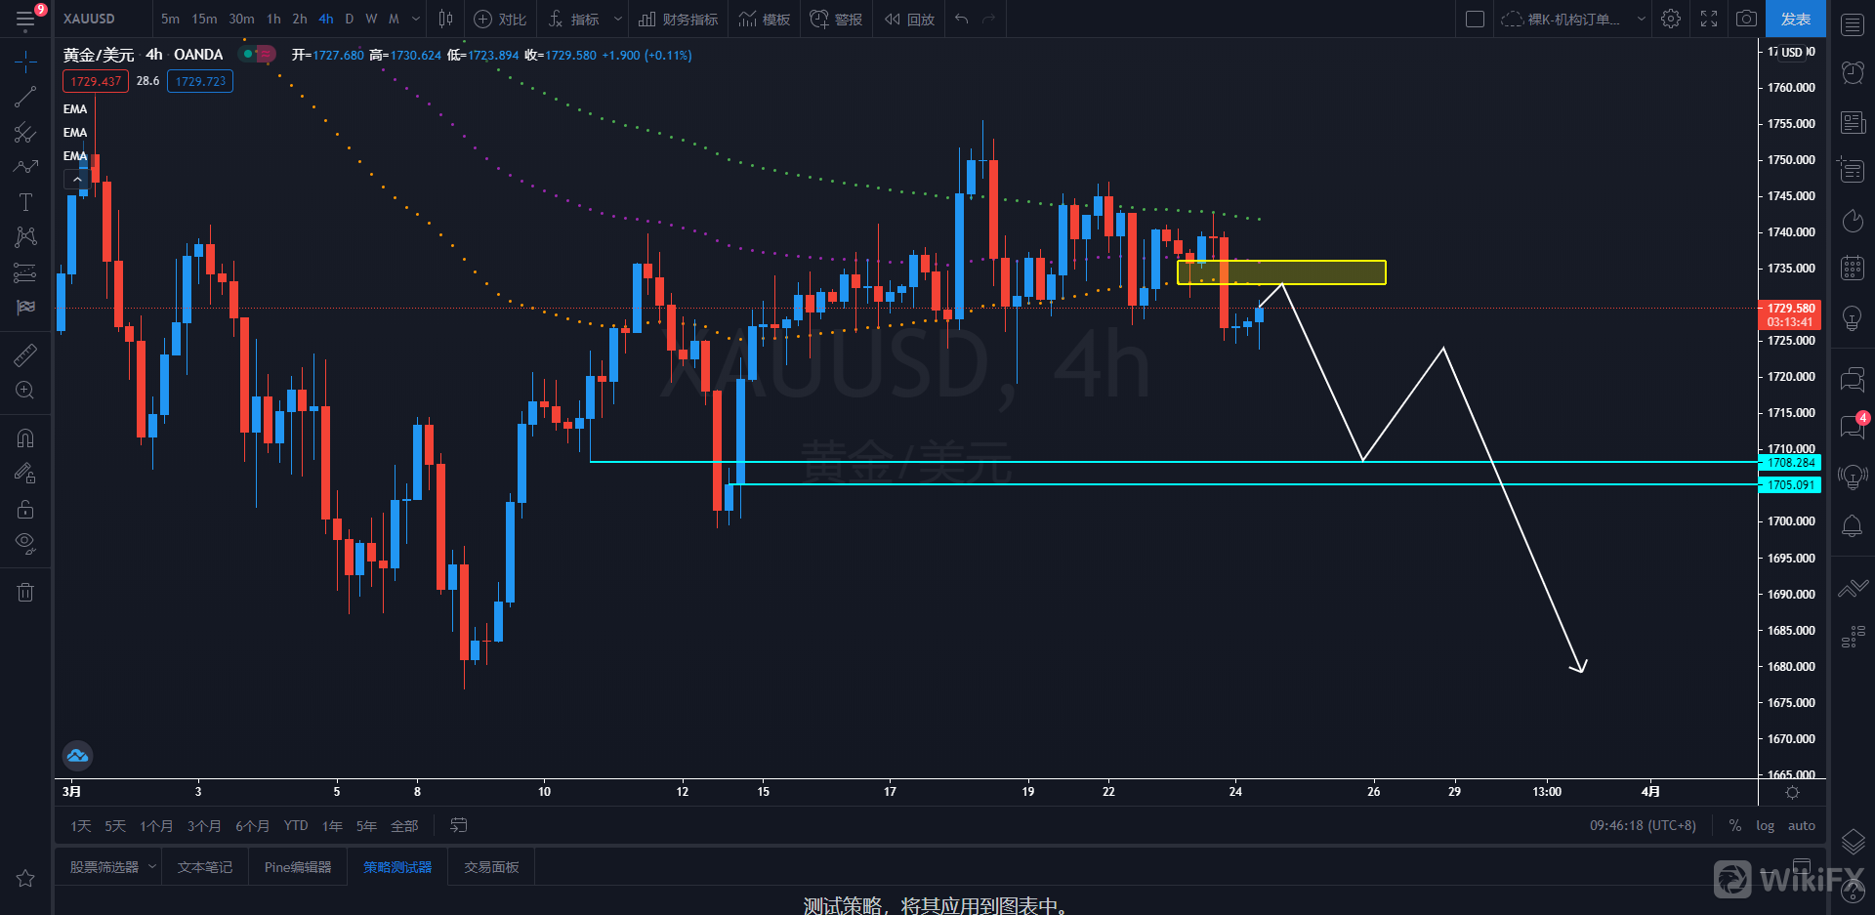Collapse the indicator legend chevron
Image resolution: width=1875 pixels, height=915 pixels.
(77, 179)
